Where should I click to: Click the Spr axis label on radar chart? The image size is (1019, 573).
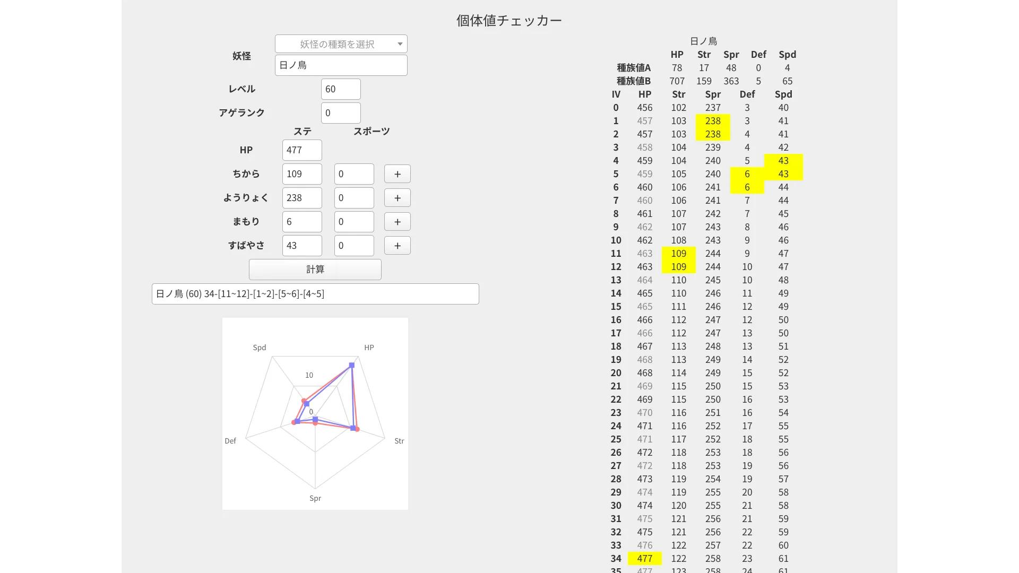click(x=315, y=498)
